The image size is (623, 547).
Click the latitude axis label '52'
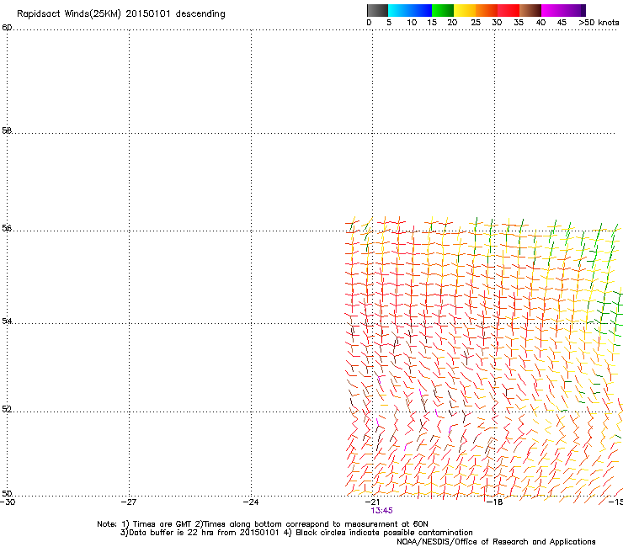click(7, 409)
